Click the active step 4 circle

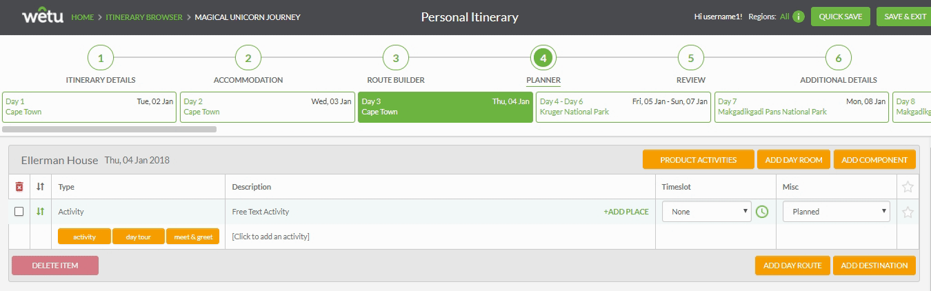(543, 59)
